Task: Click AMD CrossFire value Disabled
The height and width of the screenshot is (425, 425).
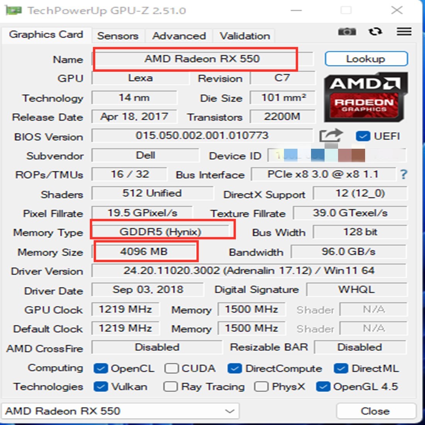Action: click(157, 347)
